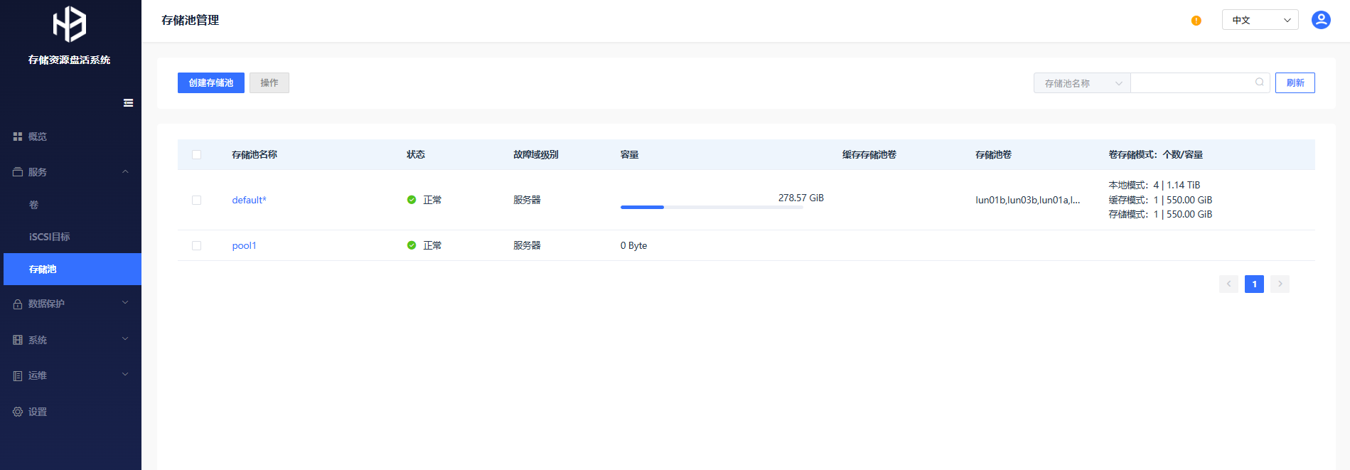This screenshot has width=1350, height=470.
Task: Click the 正常 status text for pool1
Action: point(432,245)
